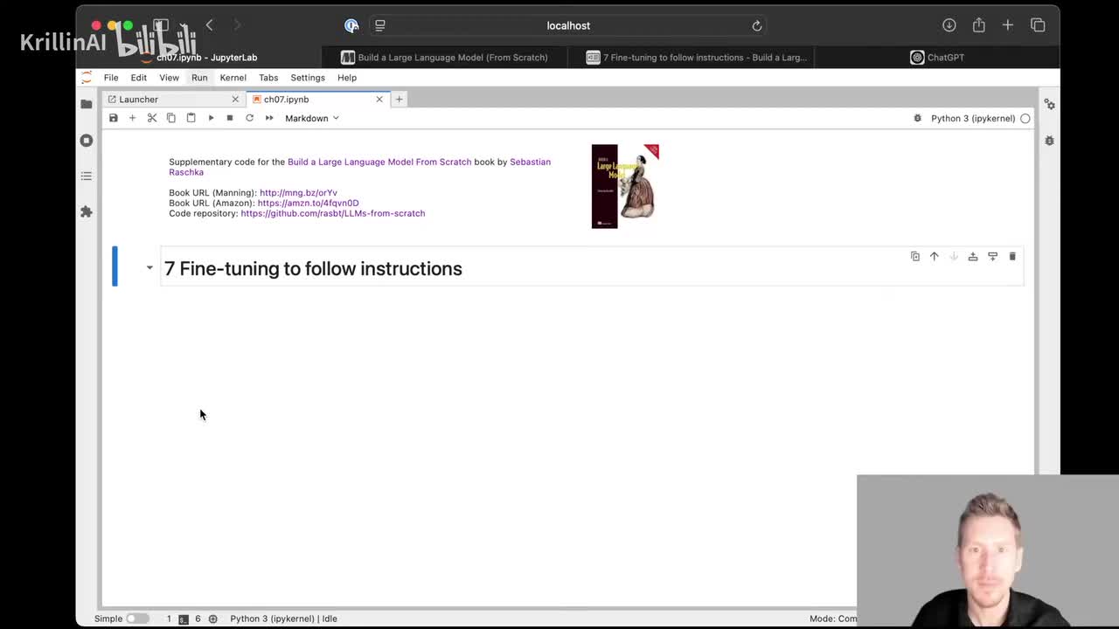Reload the page in the browser address bar
Image resolution: width=1119 pixels, height=629 pixels.
757,25
